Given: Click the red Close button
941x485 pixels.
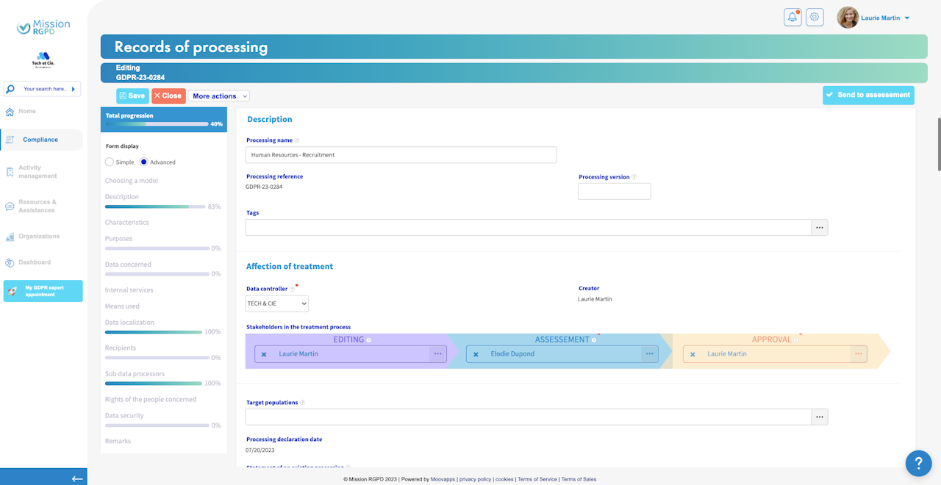Looking at the screenshot, I should point(168,96).
